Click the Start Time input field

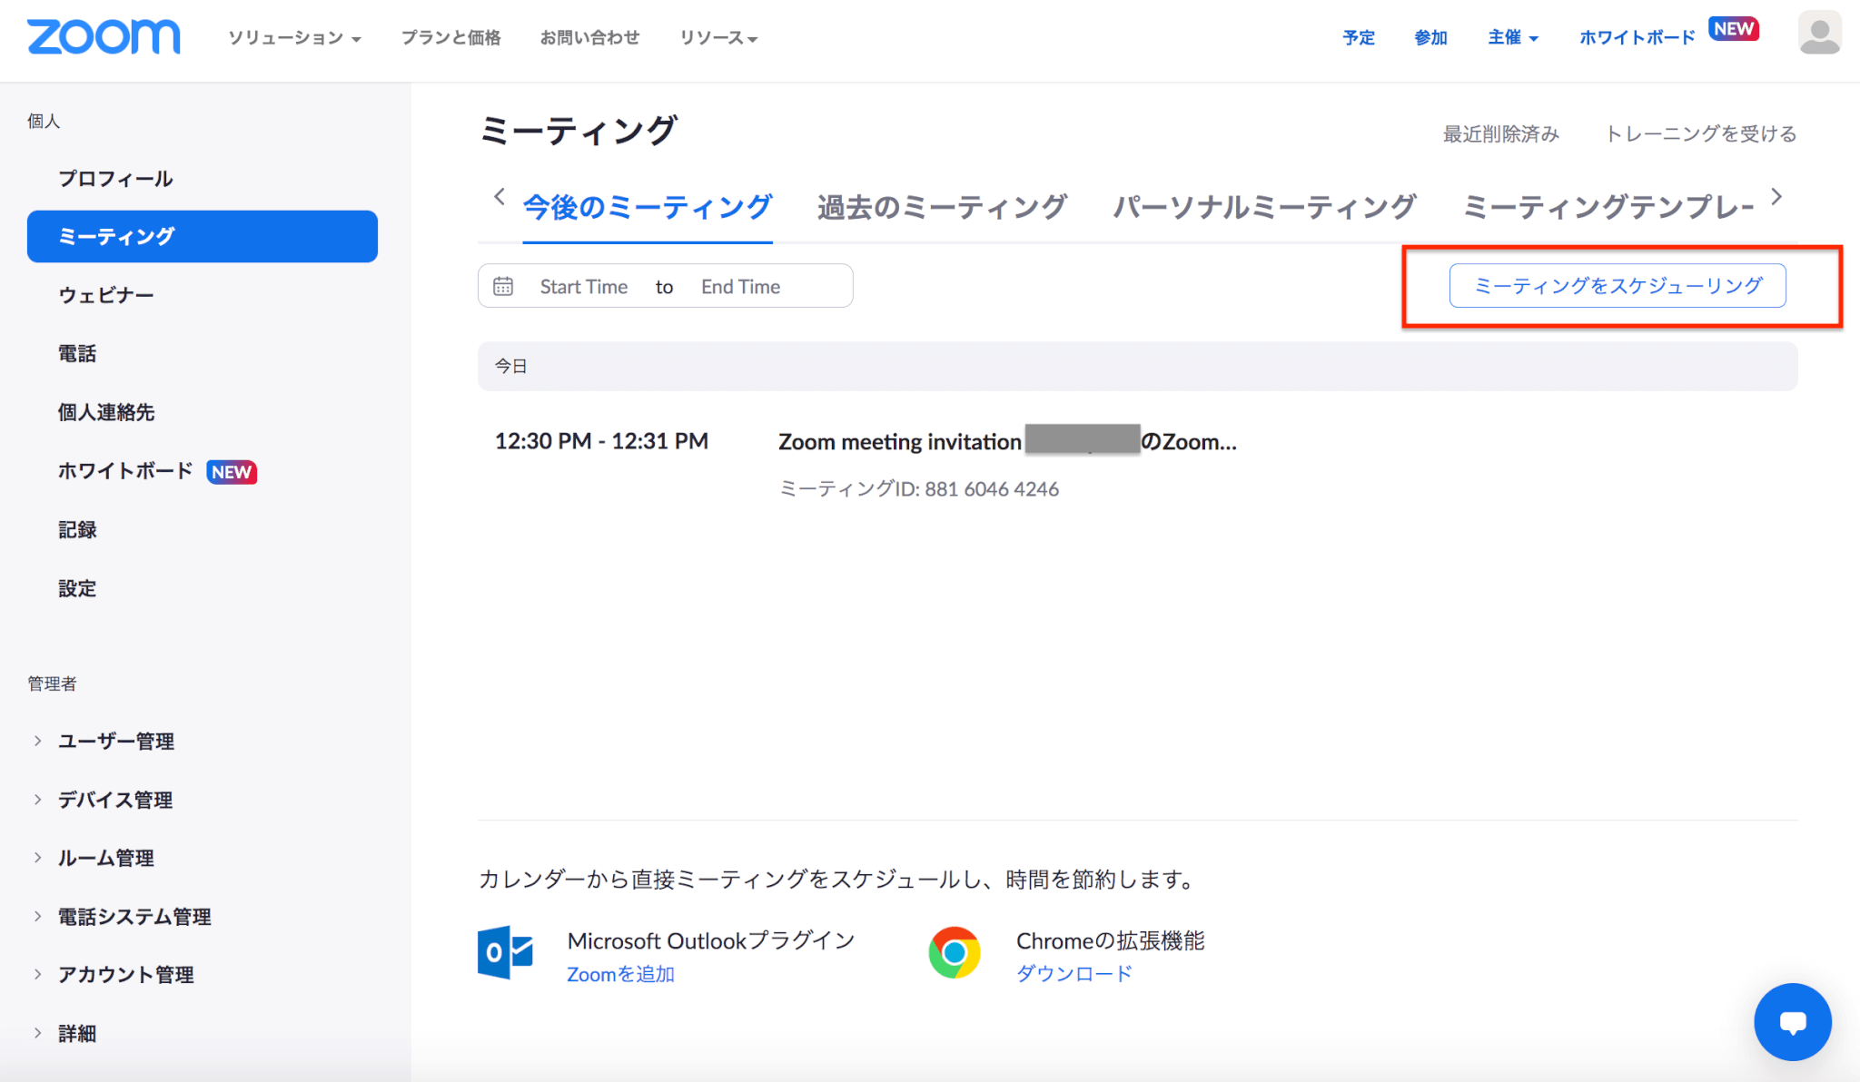point(584,285)
